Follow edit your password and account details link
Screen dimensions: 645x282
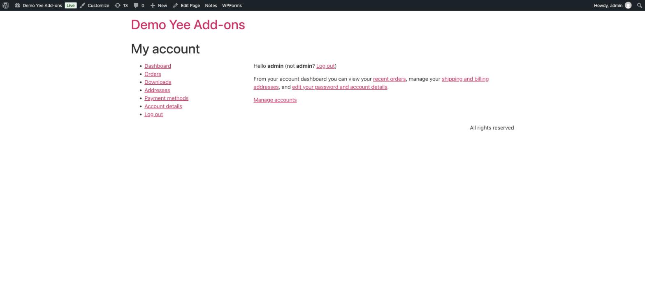coord(340,87)
